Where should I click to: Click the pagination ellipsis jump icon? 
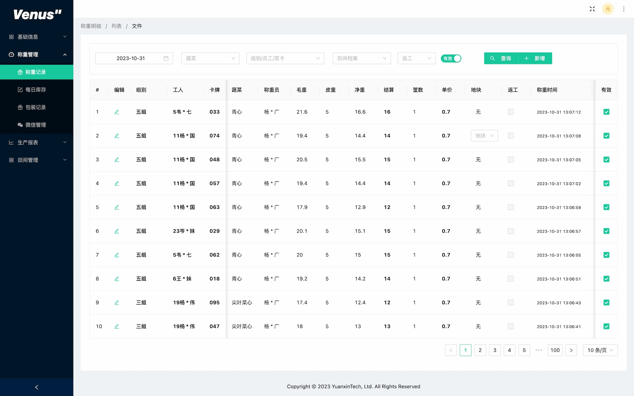point(539,350)
